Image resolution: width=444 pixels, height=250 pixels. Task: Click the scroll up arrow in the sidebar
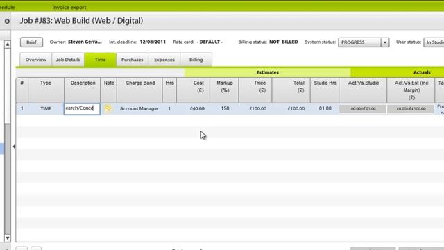click(8, 44)
